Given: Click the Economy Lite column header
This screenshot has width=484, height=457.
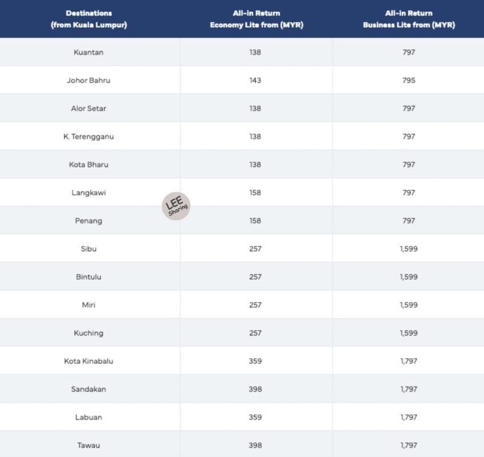Looking at the screenshot, I should (x=257, y=19).
